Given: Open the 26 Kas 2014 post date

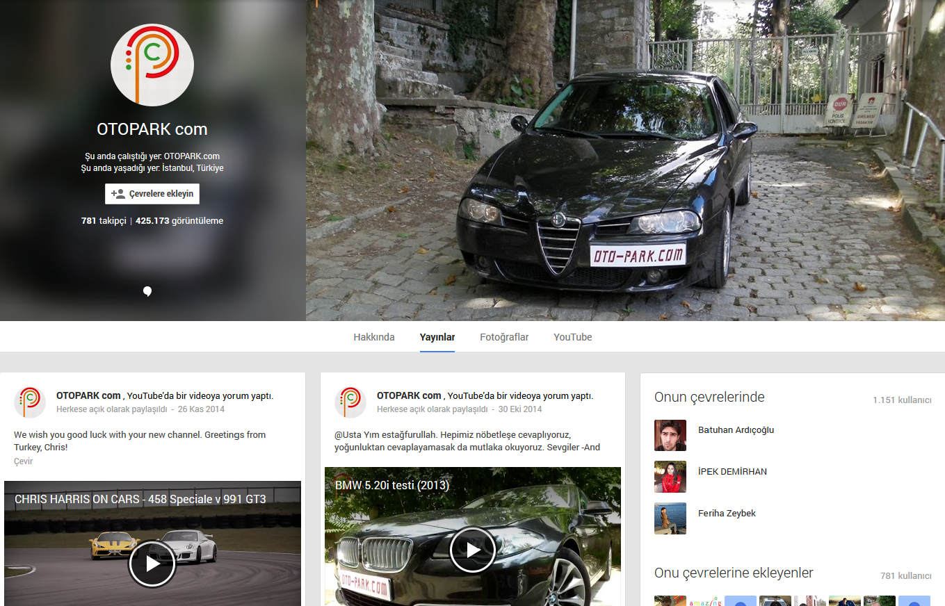Looking at the screenshot, I should tap(201, 409).
